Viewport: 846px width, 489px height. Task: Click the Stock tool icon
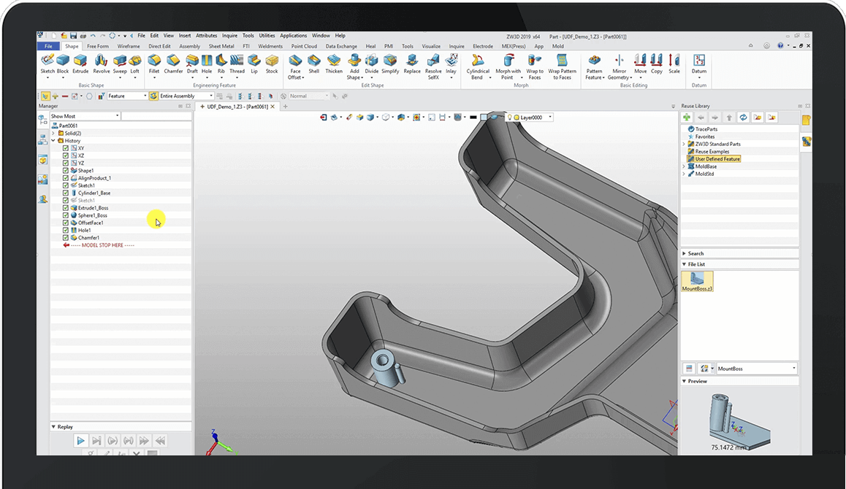272,64
